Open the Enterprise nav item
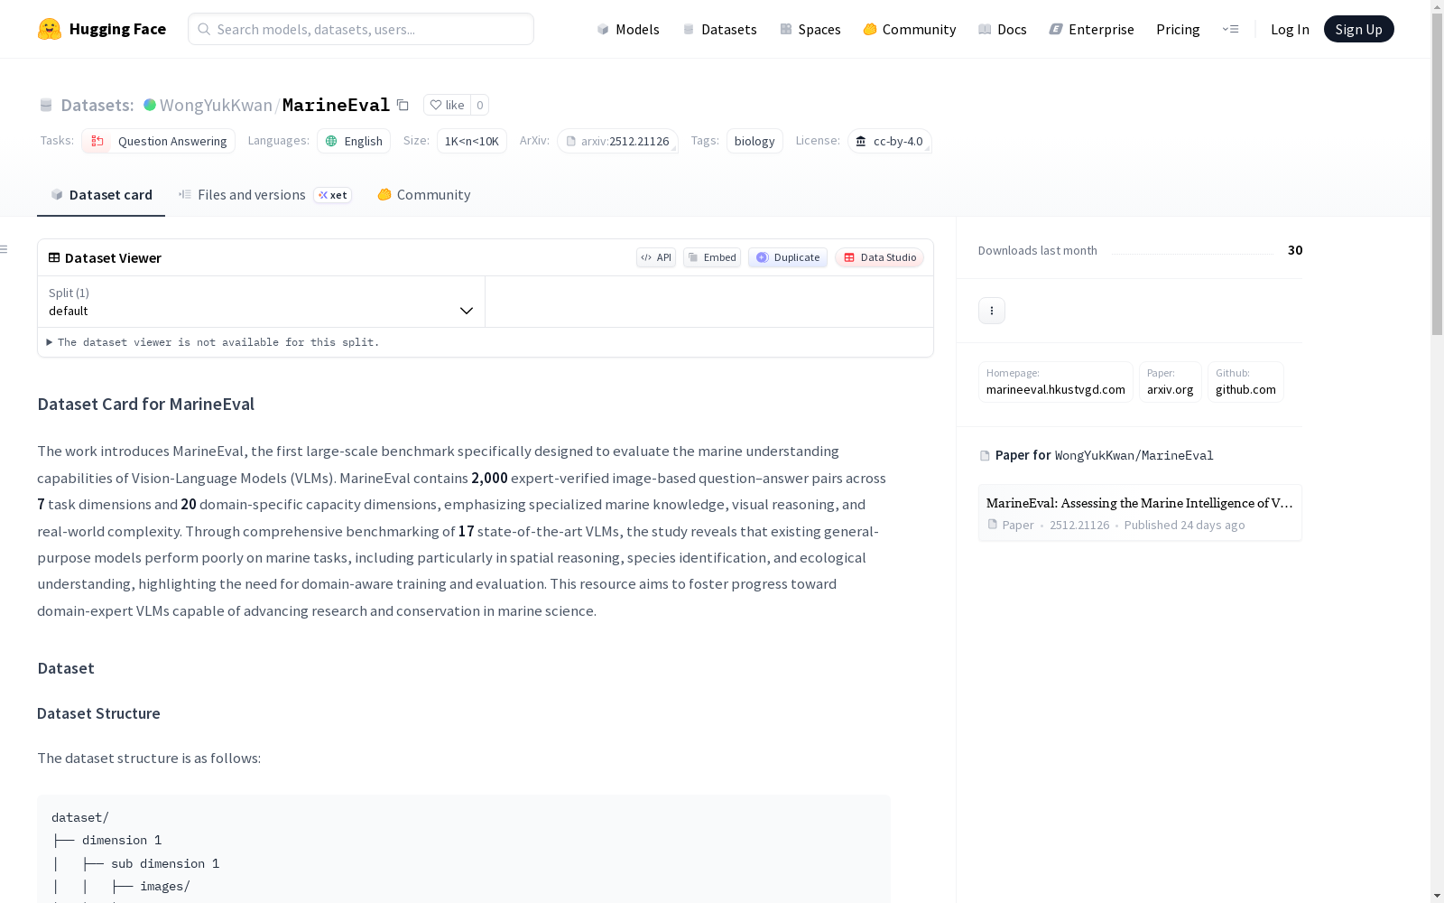This screenshot has width=1444, height=903. [1091, 29]
